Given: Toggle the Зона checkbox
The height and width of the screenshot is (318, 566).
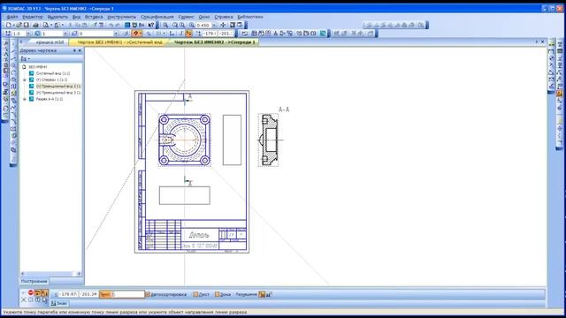Looking at the screenshot, I should pyautogui.click(x=218, y=294).
